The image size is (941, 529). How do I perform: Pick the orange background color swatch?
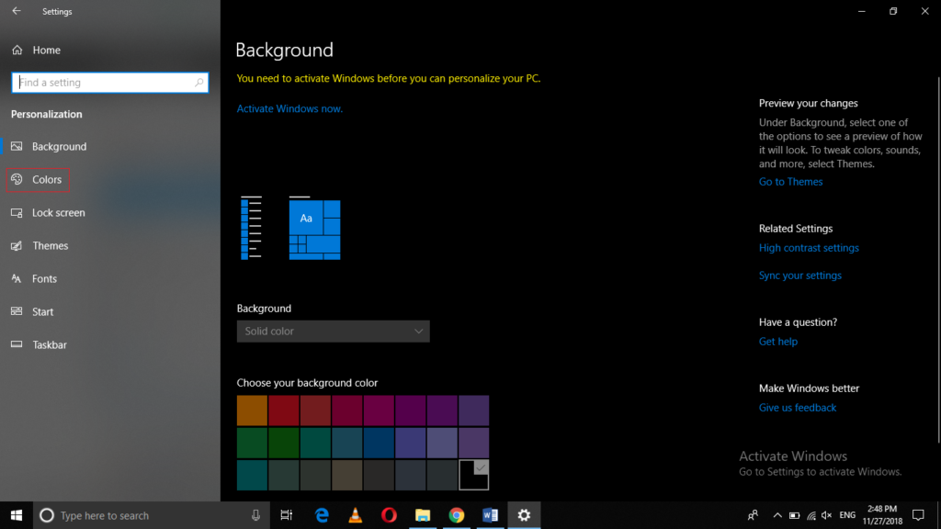252,411
